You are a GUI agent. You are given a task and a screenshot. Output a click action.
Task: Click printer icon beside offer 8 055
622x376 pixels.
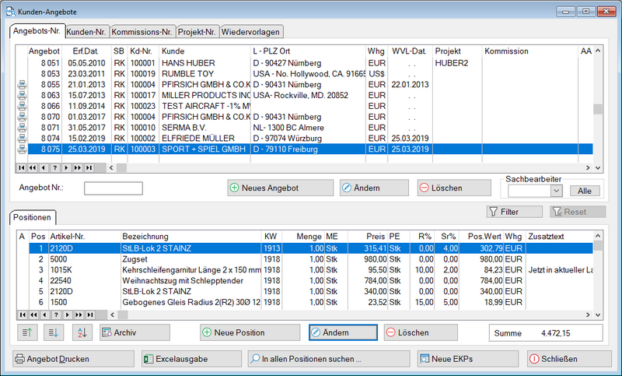(21, 84)
